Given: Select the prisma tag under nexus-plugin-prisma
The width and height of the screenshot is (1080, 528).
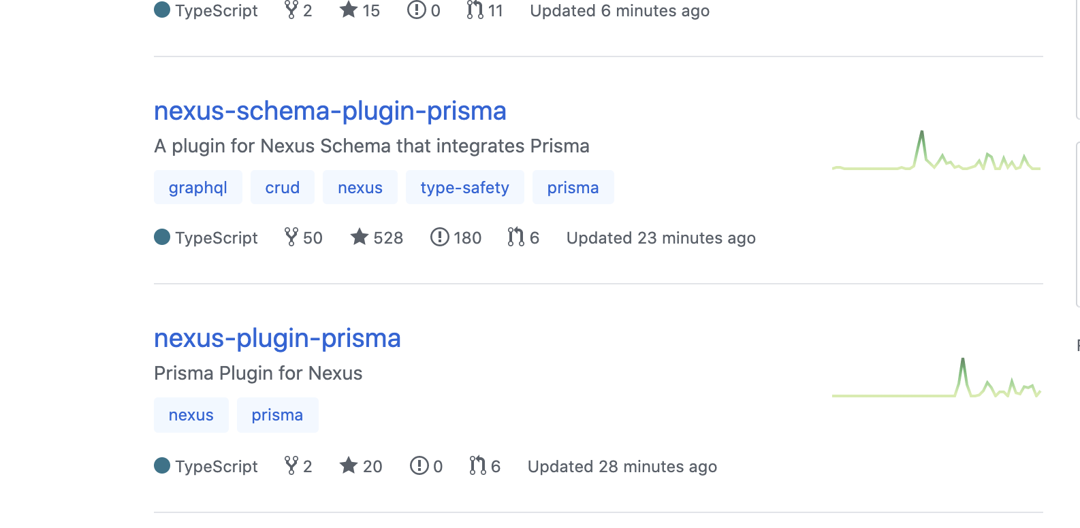Looking at the screenshot, I should coord(277,415).
